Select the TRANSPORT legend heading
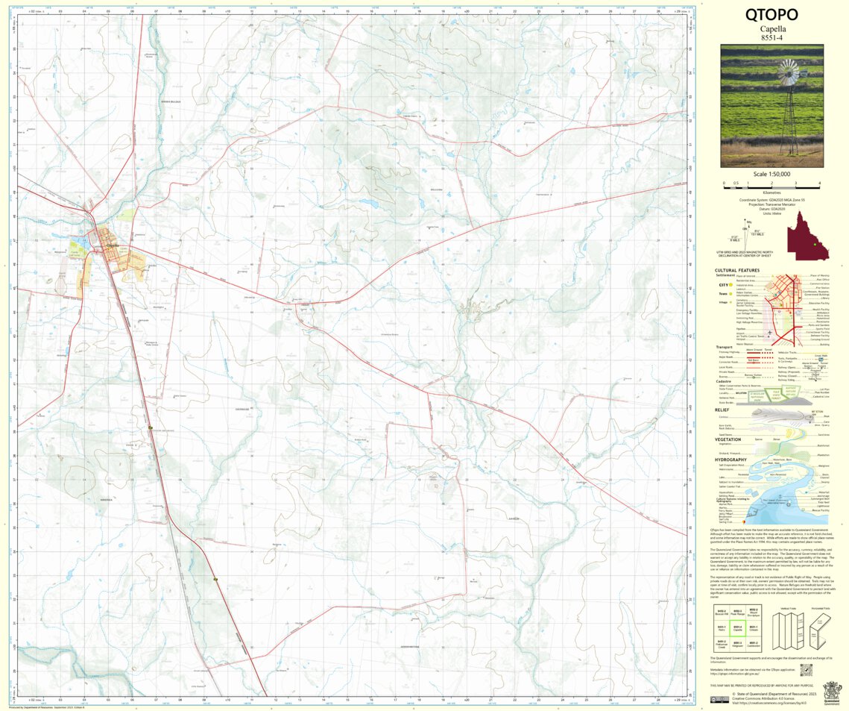 [x=725, y=347]
